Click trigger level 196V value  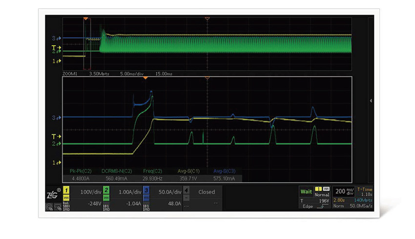[324, 201]
